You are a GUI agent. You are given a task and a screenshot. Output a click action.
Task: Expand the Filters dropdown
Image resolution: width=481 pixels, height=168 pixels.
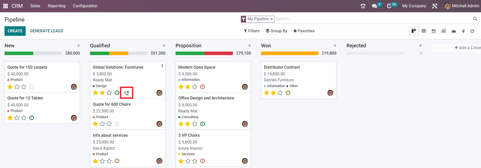pos(252,31)
